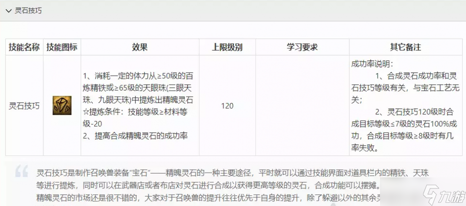
Task: Select the 学习要求 column header
Action: [x=302, y=47]
